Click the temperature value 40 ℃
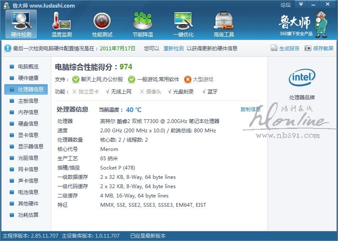This screenshot has height=241, width=338. tap(134, 110)
